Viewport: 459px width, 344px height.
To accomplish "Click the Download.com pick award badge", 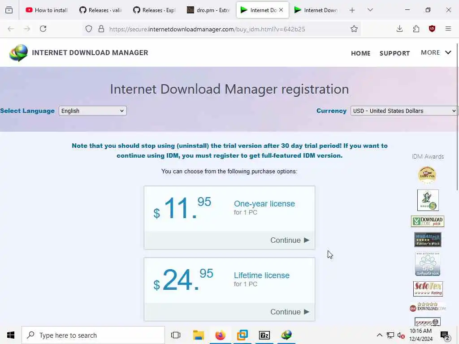I will pyautogui.click(x=427, y=221).
